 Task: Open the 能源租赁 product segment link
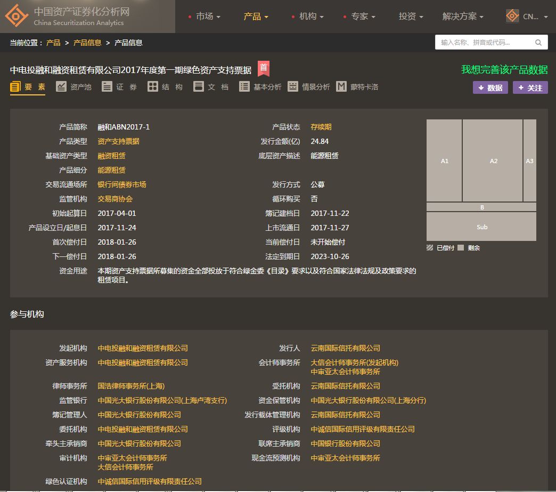(x=112, y=170)
